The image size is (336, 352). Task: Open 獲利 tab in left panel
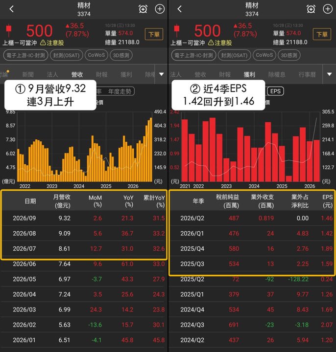[126, 74]
